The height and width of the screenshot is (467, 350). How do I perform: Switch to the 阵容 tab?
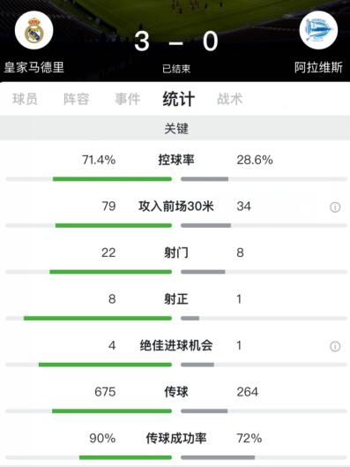76,99
